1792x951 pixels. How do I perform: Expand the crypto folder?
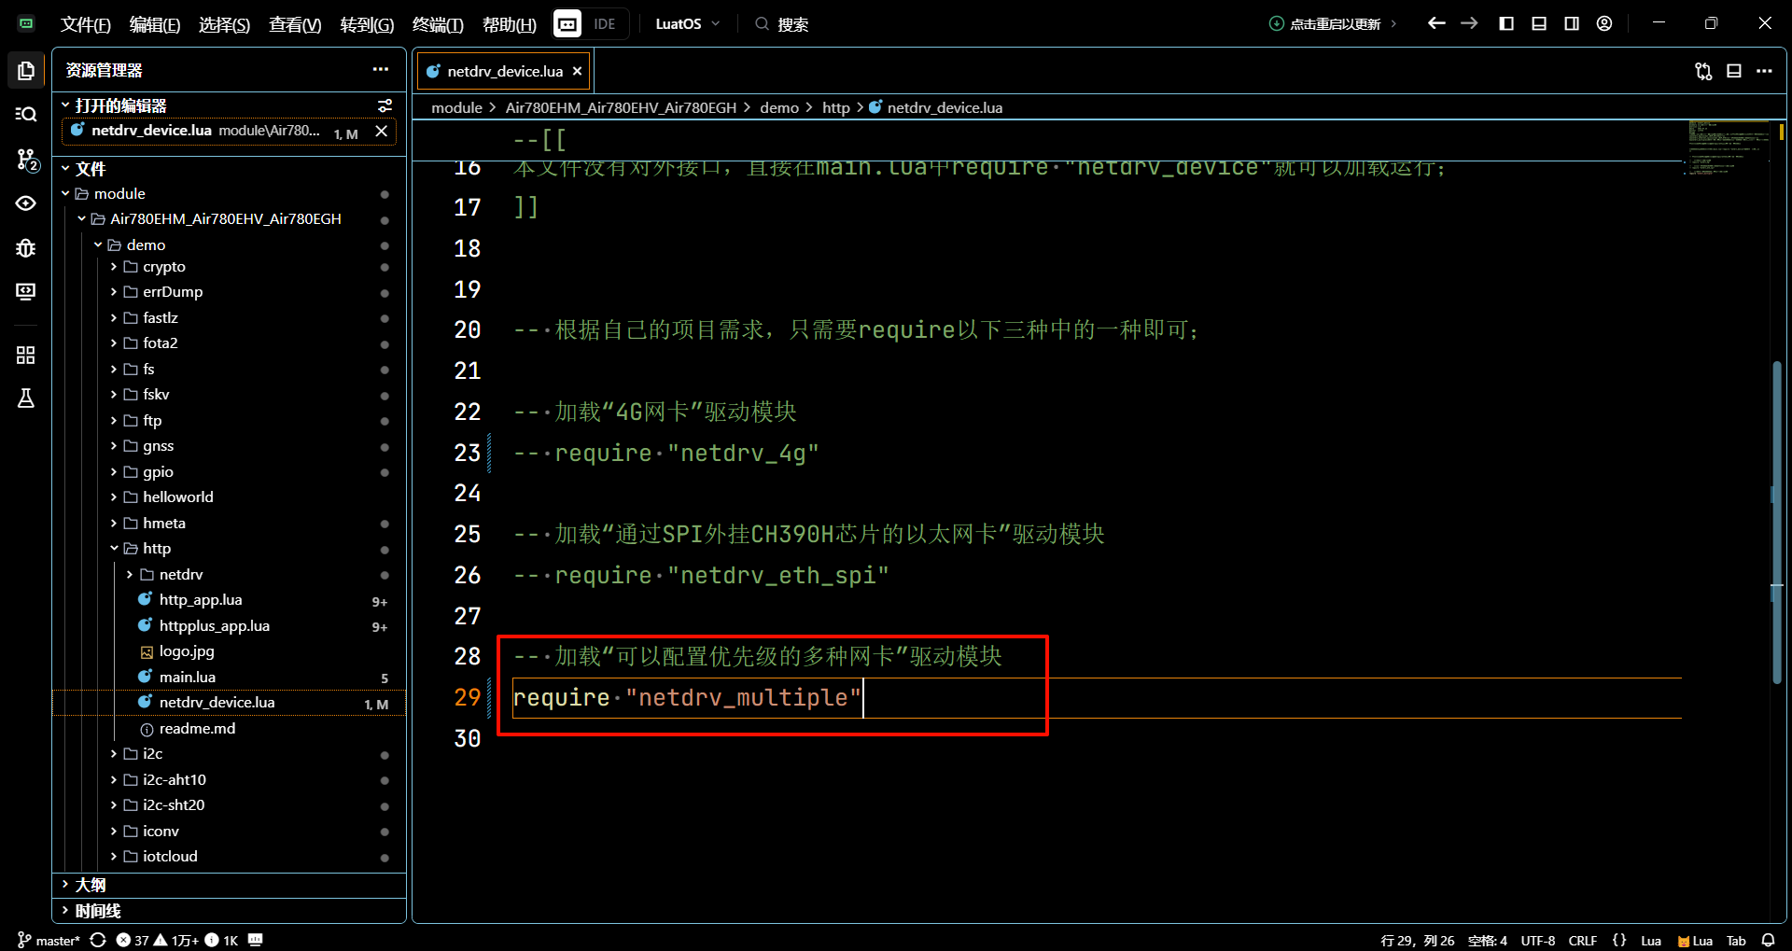[x=163, y=267]
